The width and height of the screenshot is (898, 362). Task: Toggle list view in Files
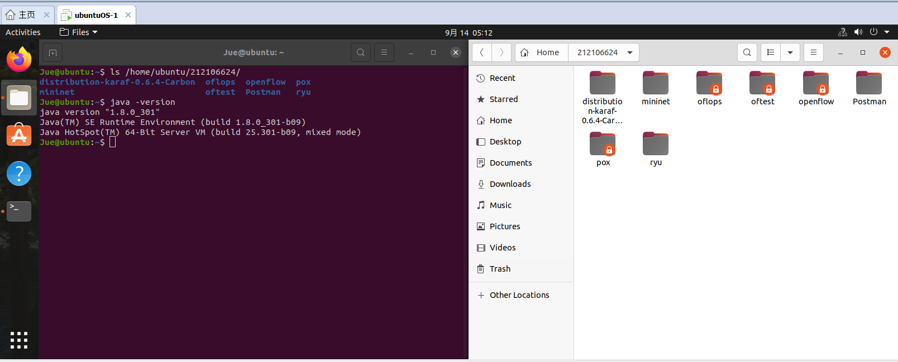point(771,52)
